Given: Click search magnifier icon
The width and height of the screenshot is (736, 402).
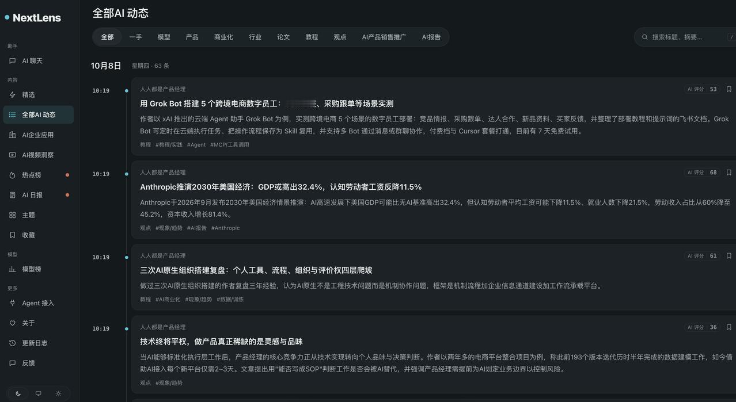Looking at the screenshot, I should [645, 37].
